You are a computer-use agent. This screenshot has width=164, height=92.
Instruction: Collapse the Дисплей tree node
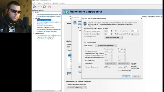click(34, 18)
